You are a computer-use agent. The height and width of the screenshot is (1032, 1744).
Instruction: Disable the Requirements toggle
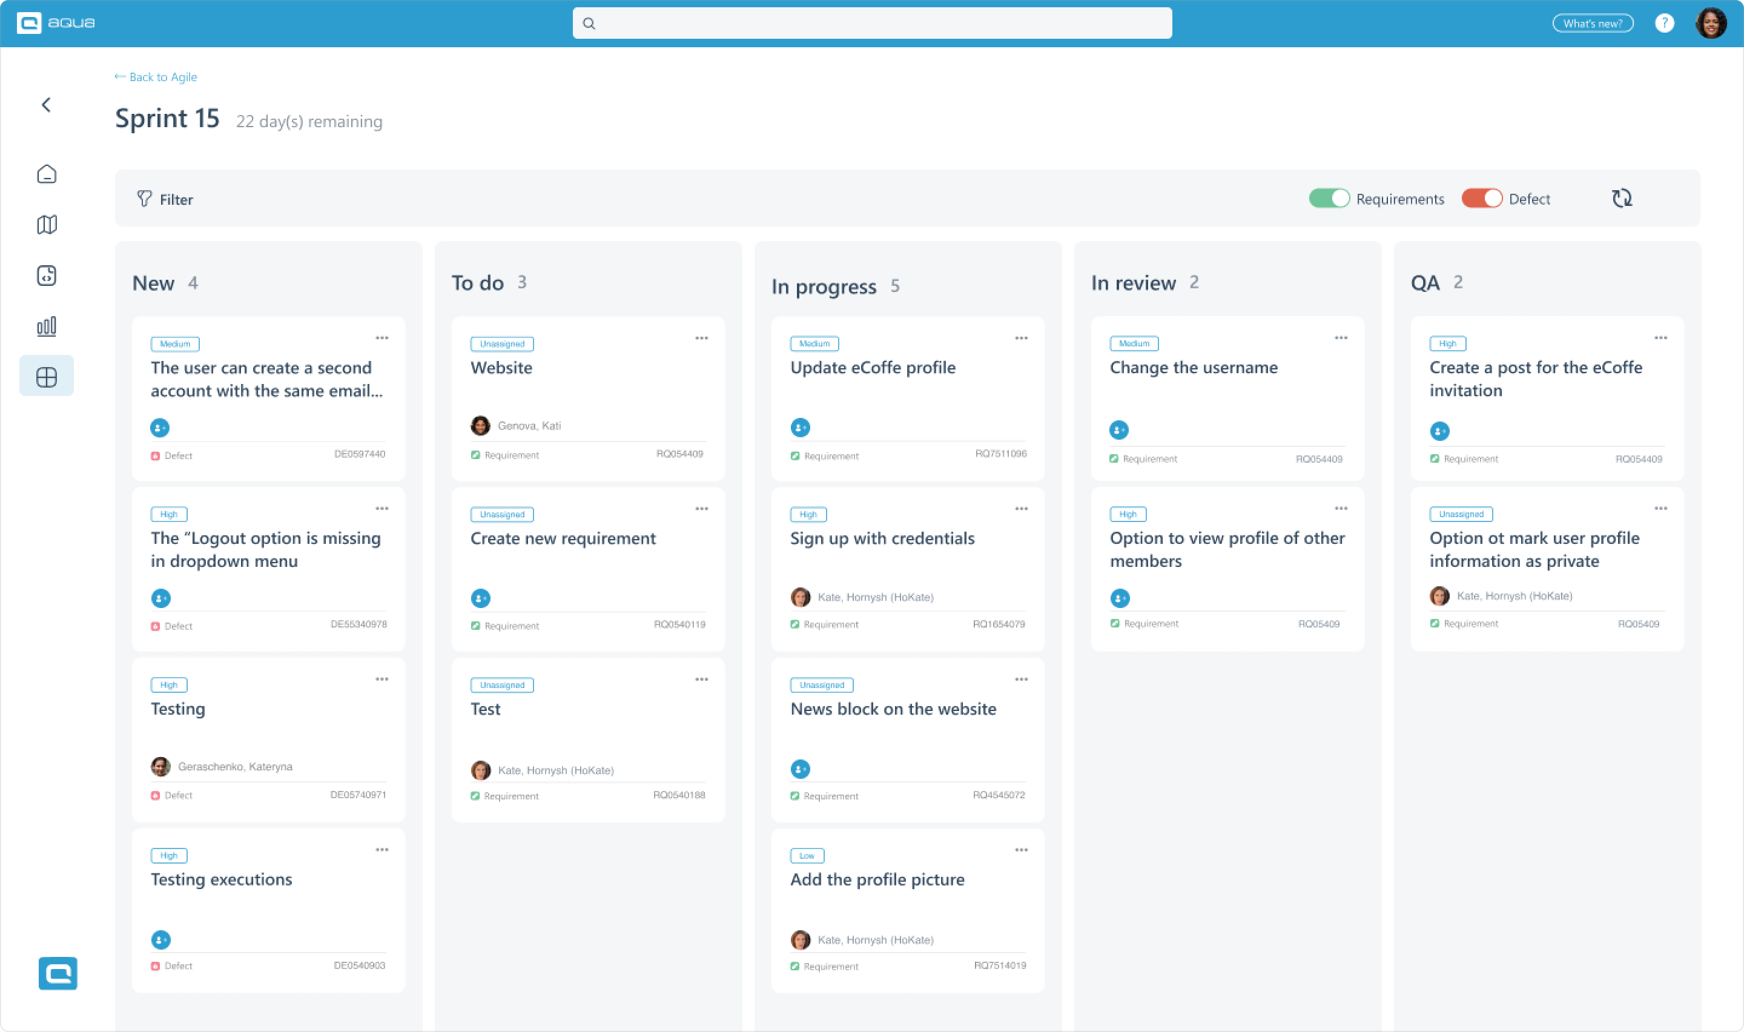1330,198
